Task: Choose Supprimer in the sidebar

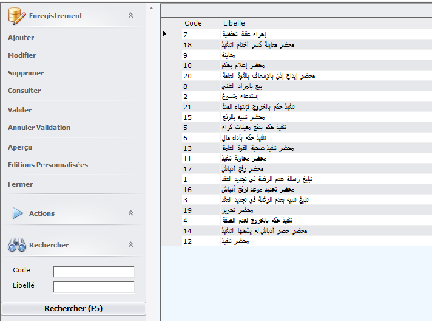Action: 25,73
